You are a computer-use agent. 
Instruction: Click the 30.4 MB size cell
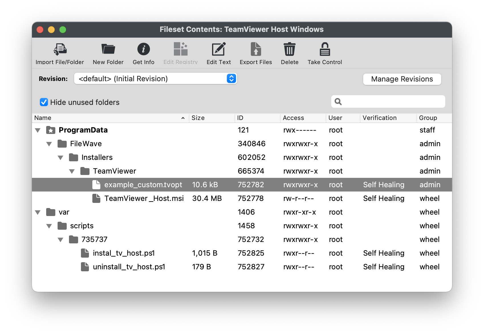(x=207, y=198)
